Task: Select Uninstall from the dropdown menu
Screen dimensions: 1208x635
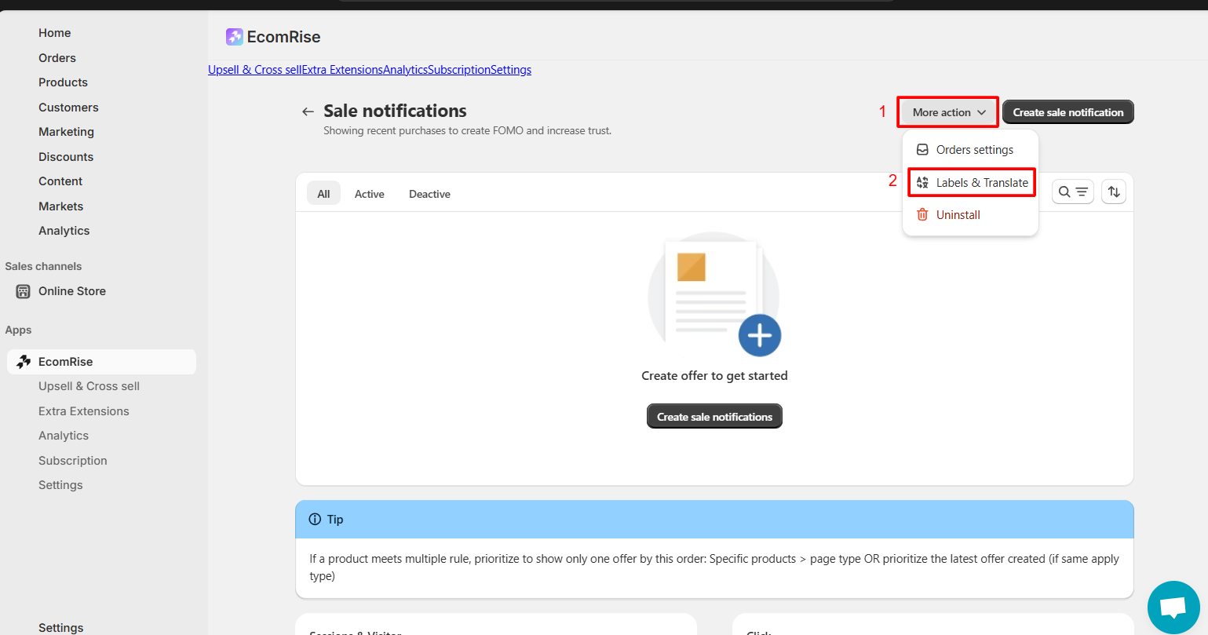Action: point(970,215)
